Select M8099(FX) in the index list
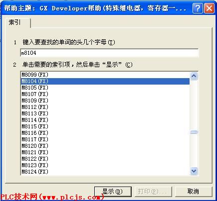217x201 pixels. (105, 75)
